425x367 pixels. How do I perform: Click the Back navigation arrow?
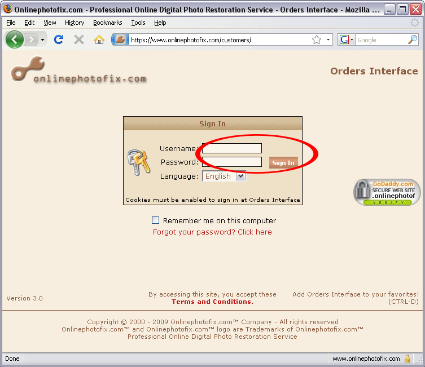(x=14, y=40)
